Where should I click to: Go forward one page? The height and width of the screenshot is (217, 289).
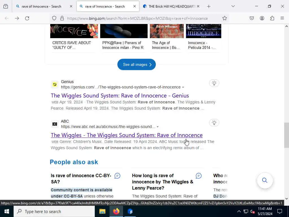point(17,18)
